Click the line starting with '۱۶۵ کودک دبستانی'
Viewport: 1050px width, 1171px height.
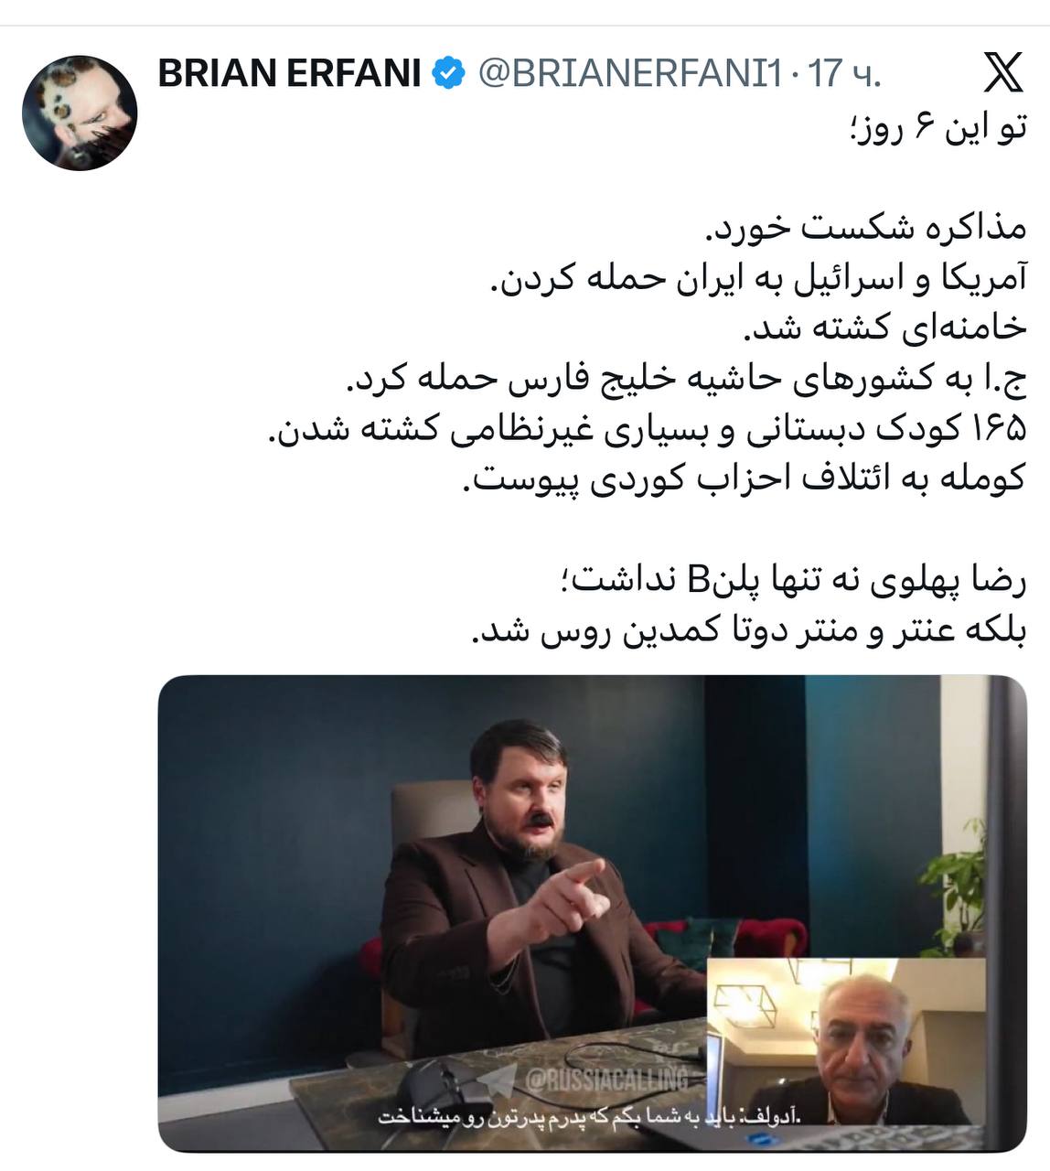tap(646, 428)
